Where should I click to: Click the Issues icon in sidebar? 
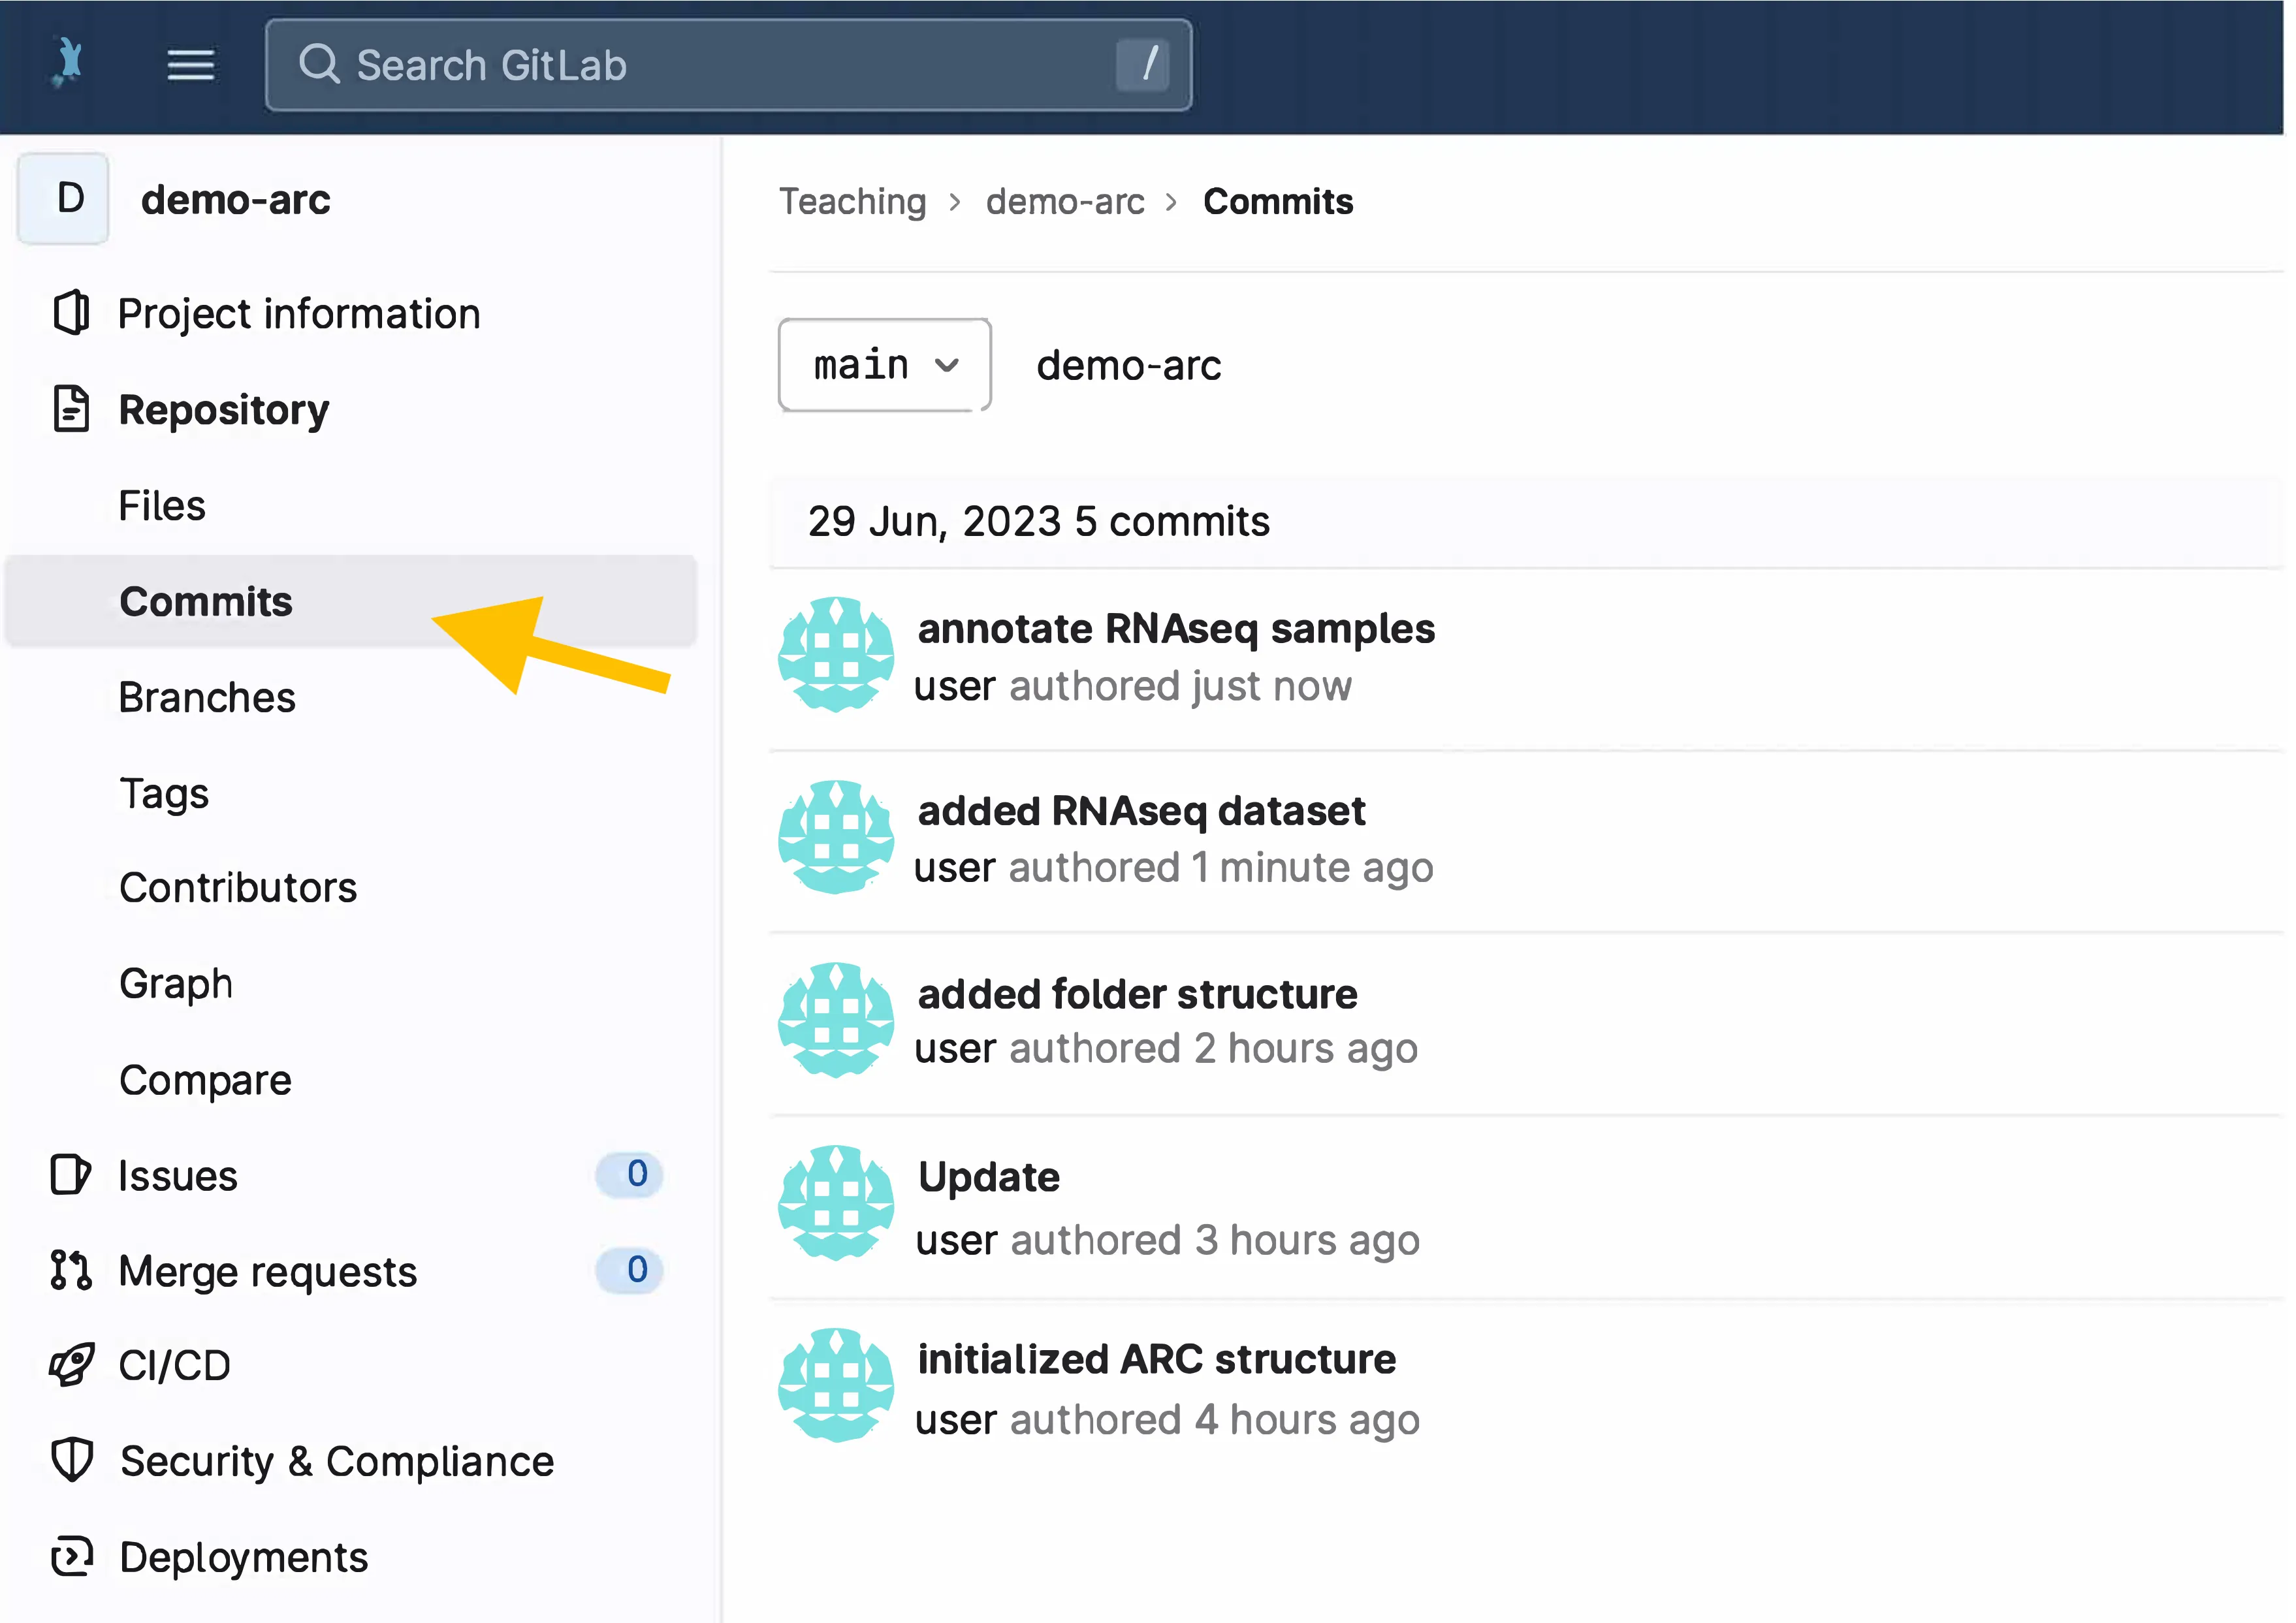[70, 1174]
